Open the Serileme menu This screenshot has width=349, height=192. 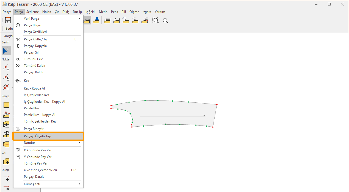click(x=32, y=12)
